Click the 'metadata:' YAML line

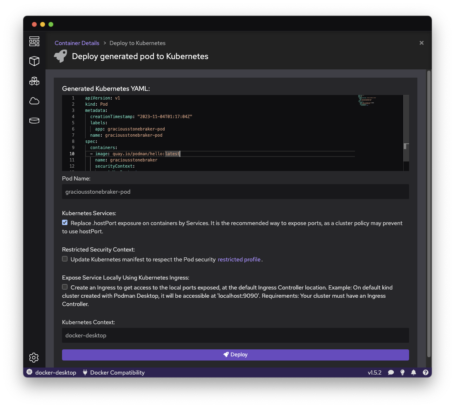pyautogui.click(x=96, y=110)
